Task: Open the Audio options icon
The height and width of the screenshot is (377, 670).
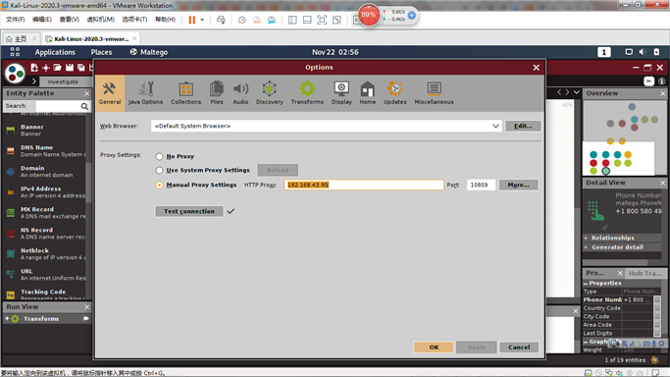Action: click(x=240, y=92)
